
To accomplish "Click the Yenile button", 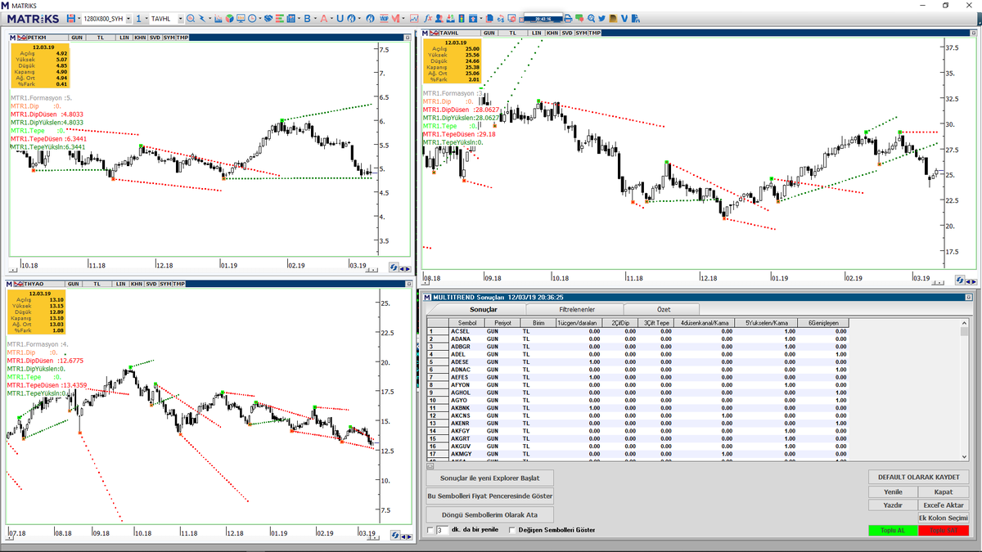I will [x=894, y=492].
